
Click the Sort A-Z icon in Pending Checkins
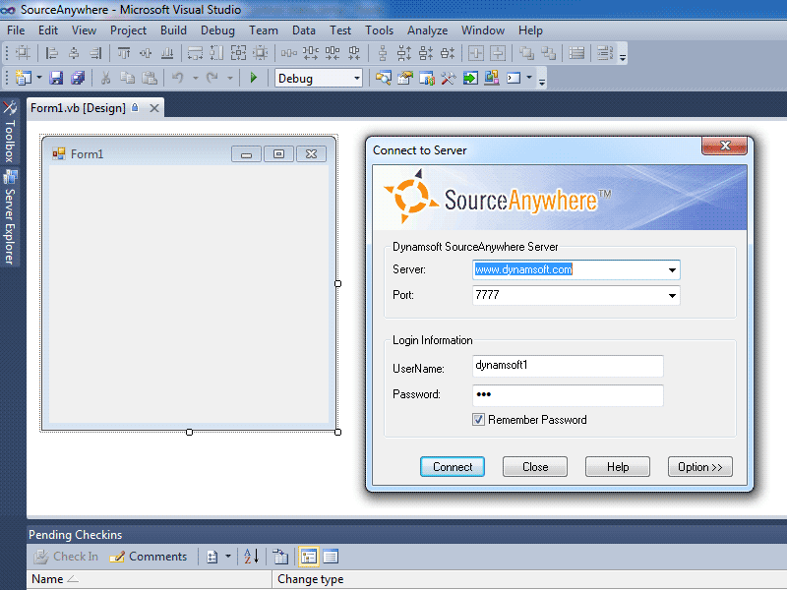point(251,557)
